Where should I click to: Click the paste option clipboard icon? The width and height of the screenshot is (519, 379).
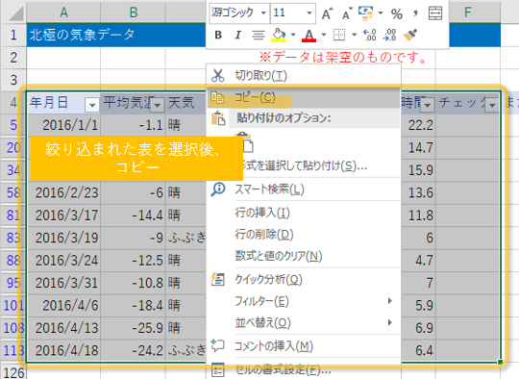[x=218, y=118]
